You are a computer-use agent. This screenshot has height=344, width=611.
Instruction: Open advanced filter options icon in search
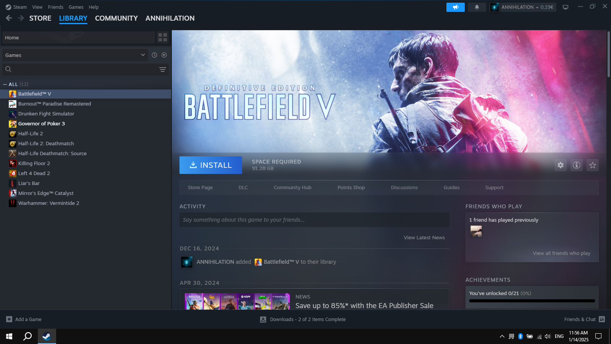163,70
